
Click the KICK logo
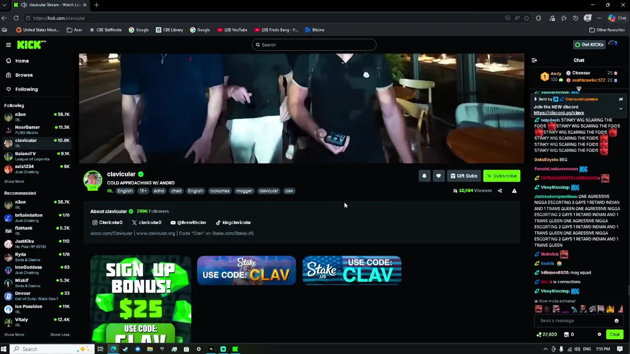click(x=31, y=45)
